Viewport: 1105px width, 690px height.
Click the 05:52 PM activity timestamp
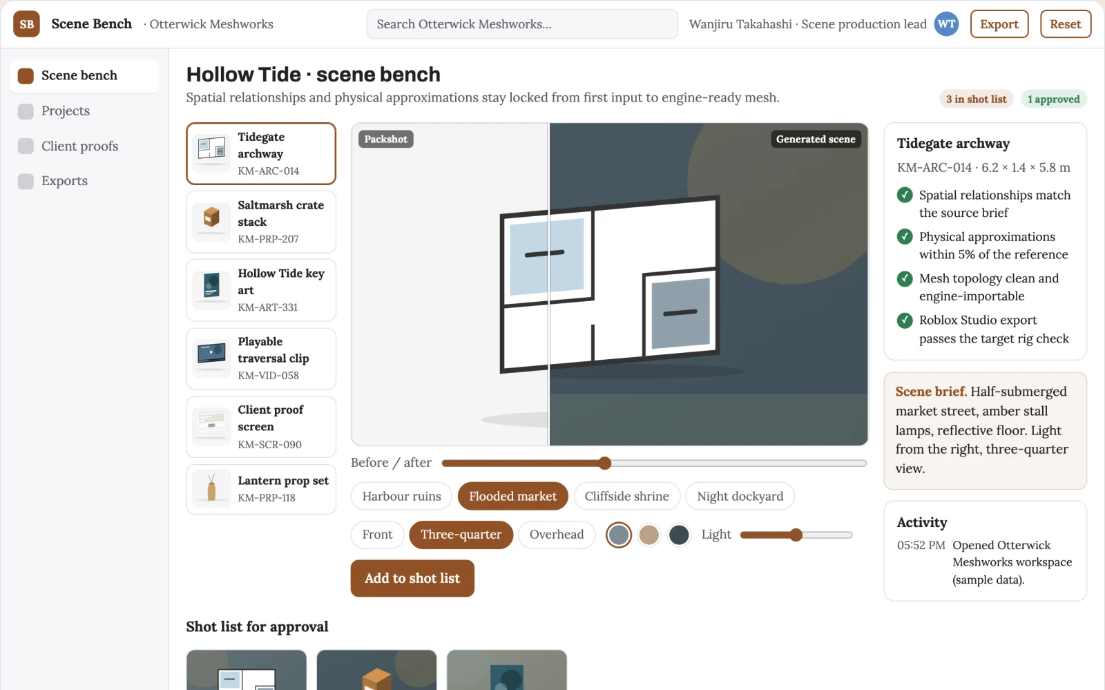click(x=921, y=546)
